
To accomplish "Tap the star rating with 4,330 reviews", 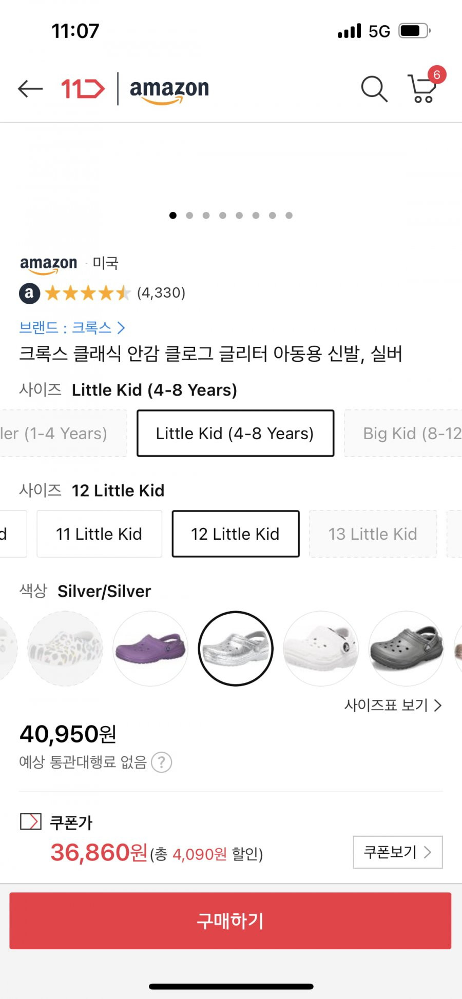I will (x=103, y=293).
